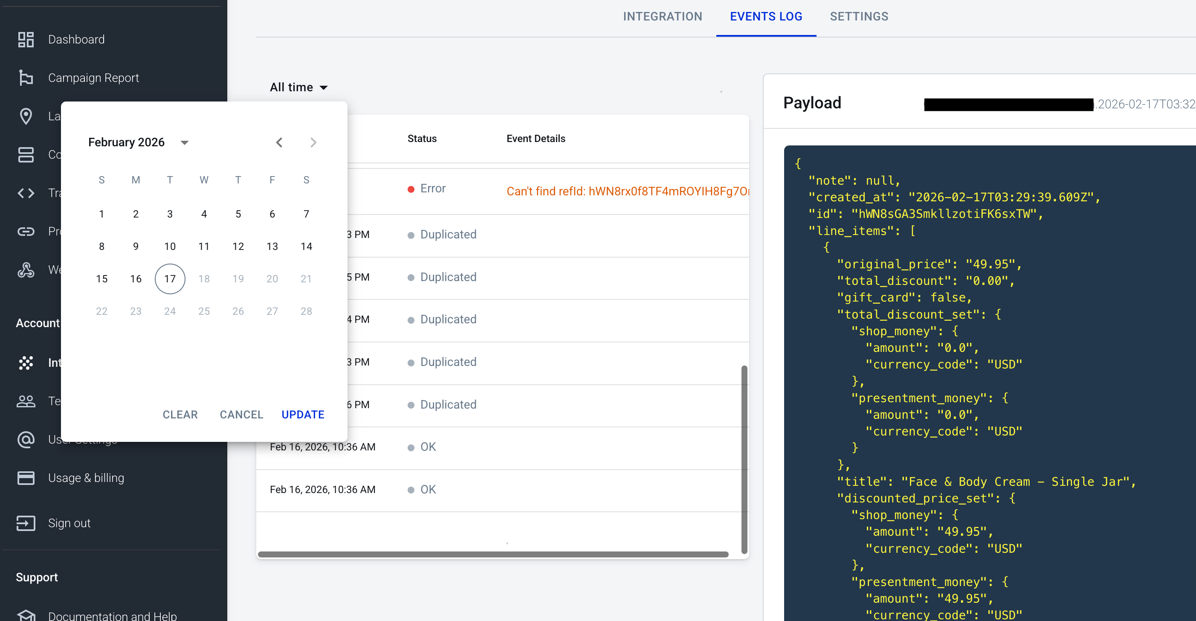This screenshot has height=621, width=1196.
Task: Click the team members people icon
Action: coord(26,401)
